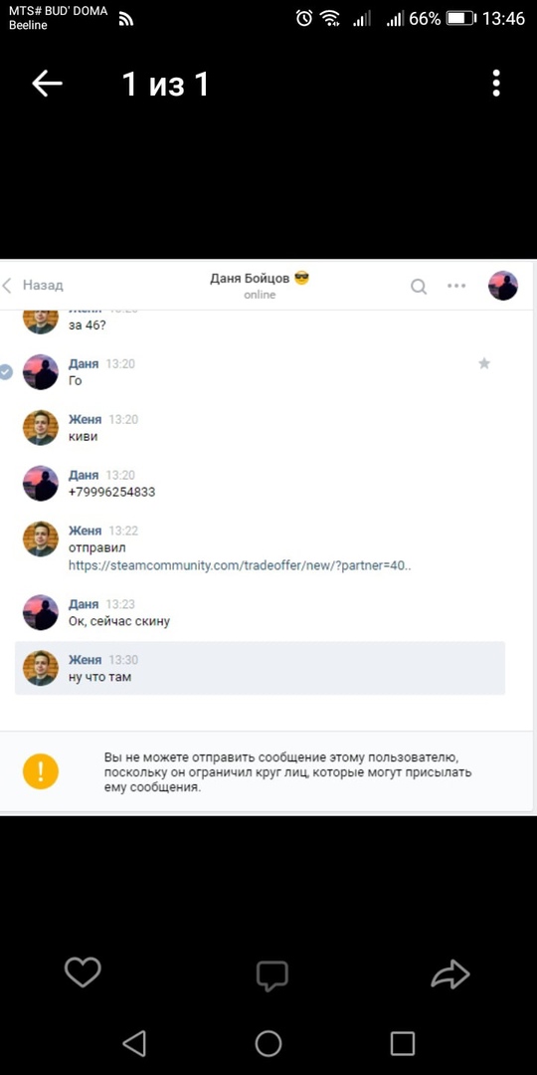Open the steamcommunity tradeoffer link
The image size is (537, 1075).
click(x=240, y=565)
